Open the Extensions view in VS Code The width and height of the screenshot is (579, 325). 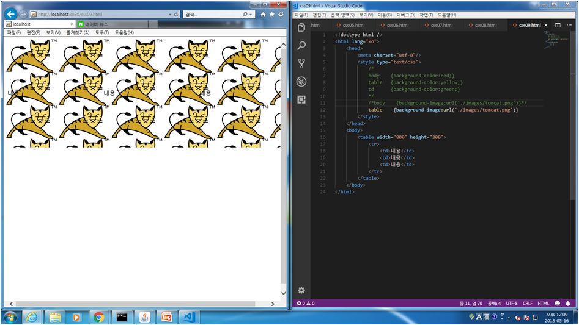[301, 99]
